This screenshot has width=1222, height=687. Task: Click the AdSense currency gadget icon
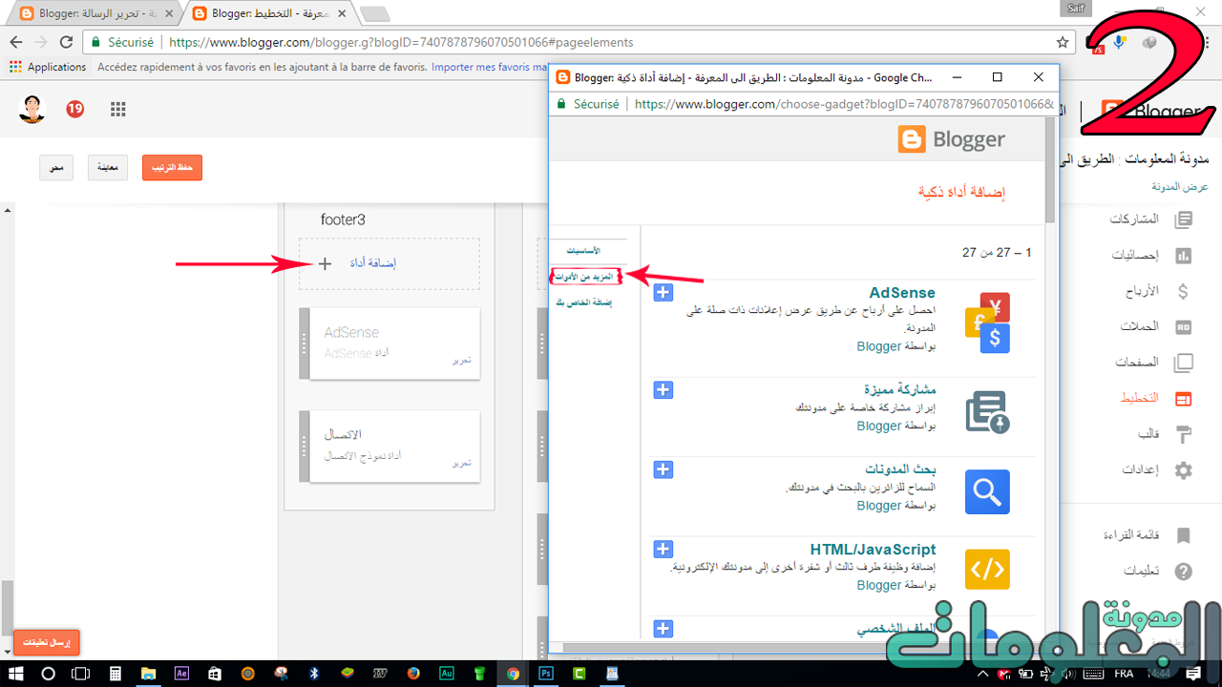pyautogui.click(x=987, y=323)
